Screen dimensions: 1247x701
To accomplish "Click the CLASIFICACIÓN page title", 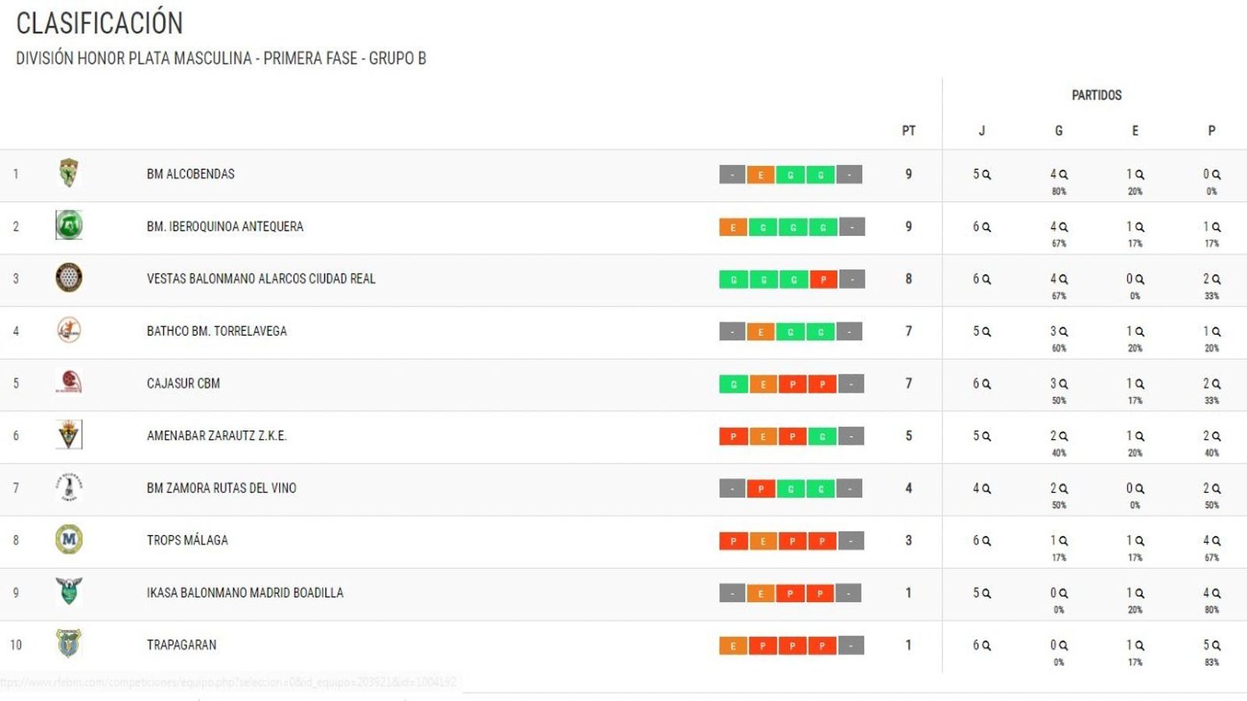I will click(99, 23).
